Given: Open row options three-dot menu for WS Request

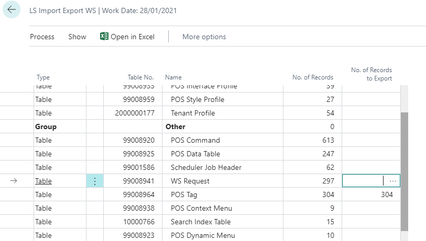Looking at the screenshot, I should click(x=94, y=181).
